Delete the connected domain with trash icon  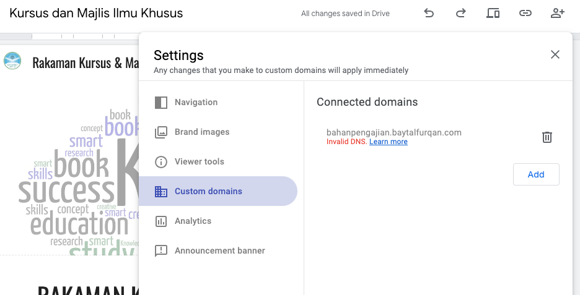point(547,137)
